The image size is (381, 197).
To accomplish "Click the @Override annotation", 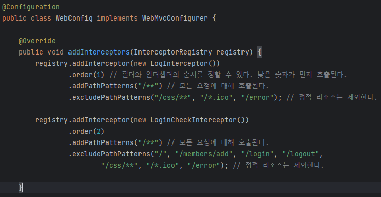I will [37, 41].
